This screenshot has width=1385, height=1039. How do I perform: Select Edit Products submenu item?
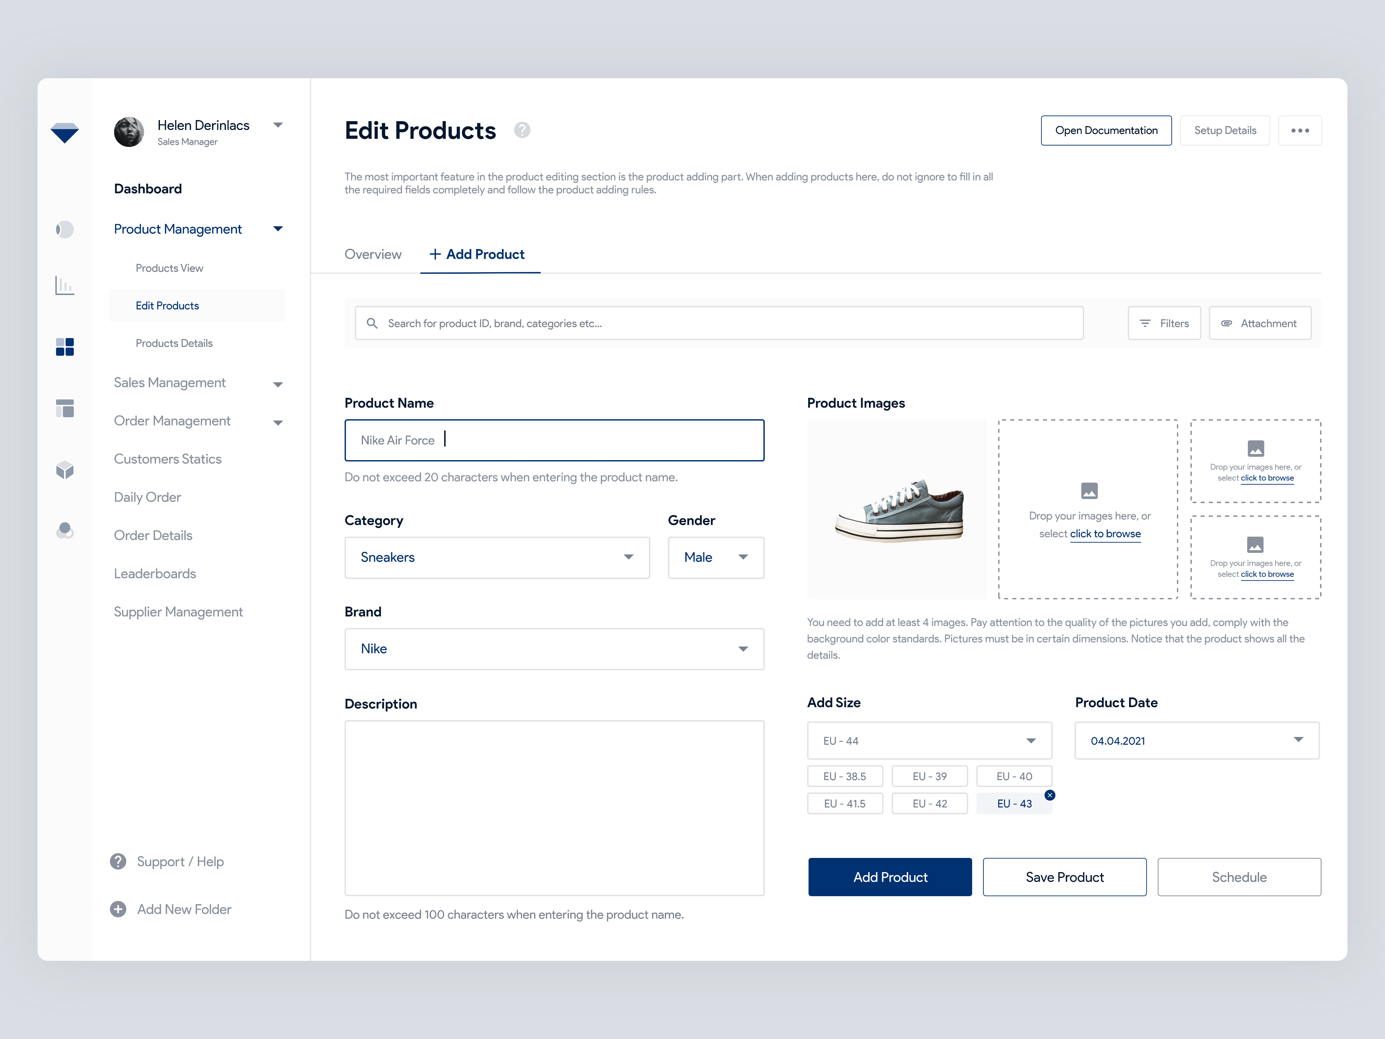197,306
